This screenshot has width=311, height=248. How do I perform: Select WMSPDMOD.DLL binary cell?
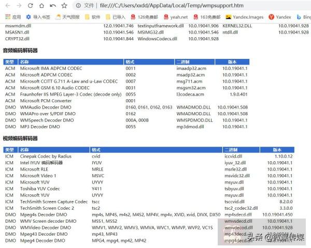[194, 120]
